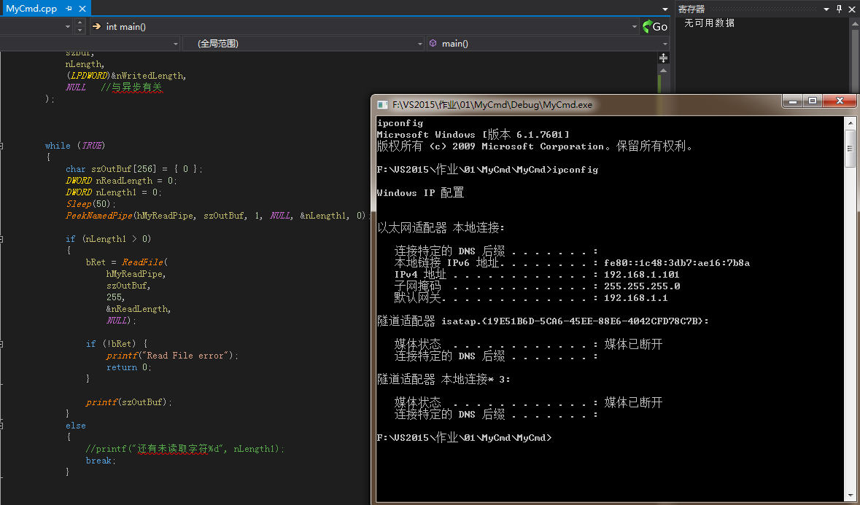Image resolution: width=860 pixels, height=505 pixels.
Task: Expand the int main() dropdown arrow
Action: click(x=634, y=26)
